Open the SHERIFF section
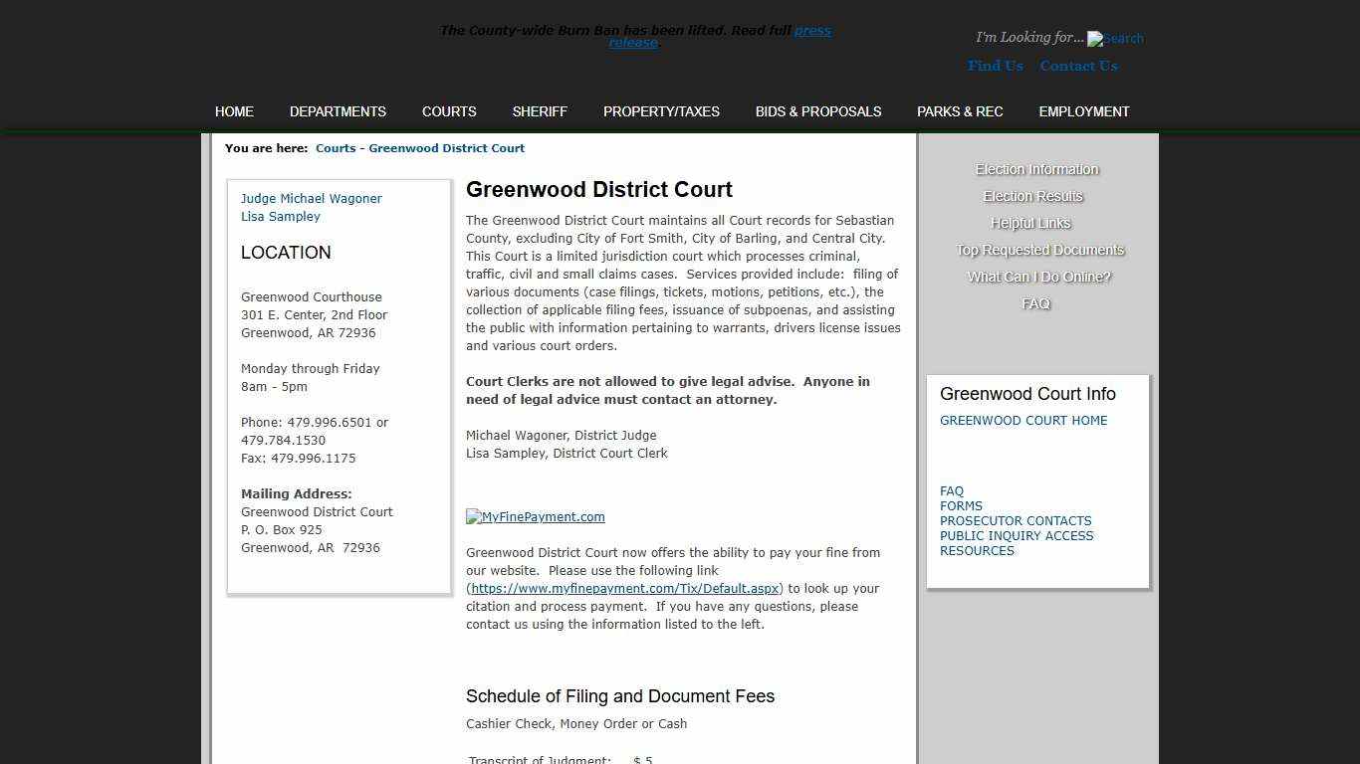 click(540, 111)
